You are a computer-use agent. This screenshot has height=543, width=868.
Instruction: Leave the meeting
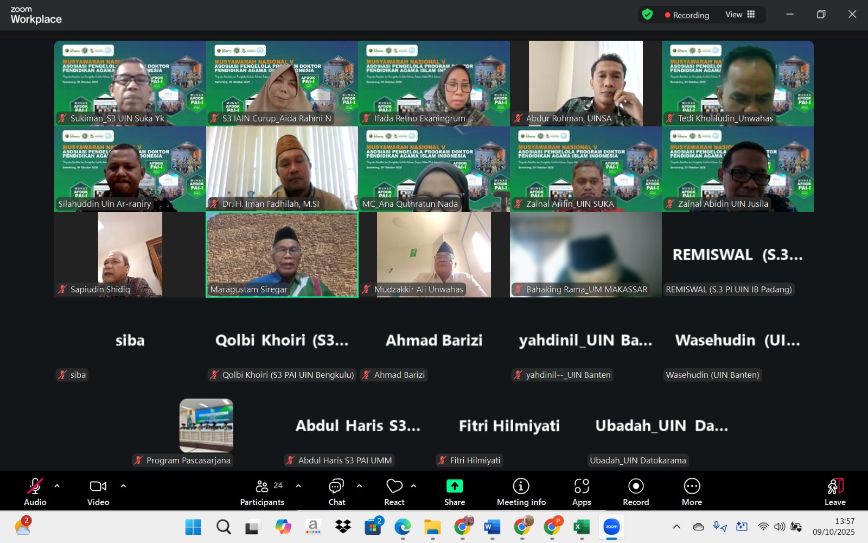(x=835, y=491)
